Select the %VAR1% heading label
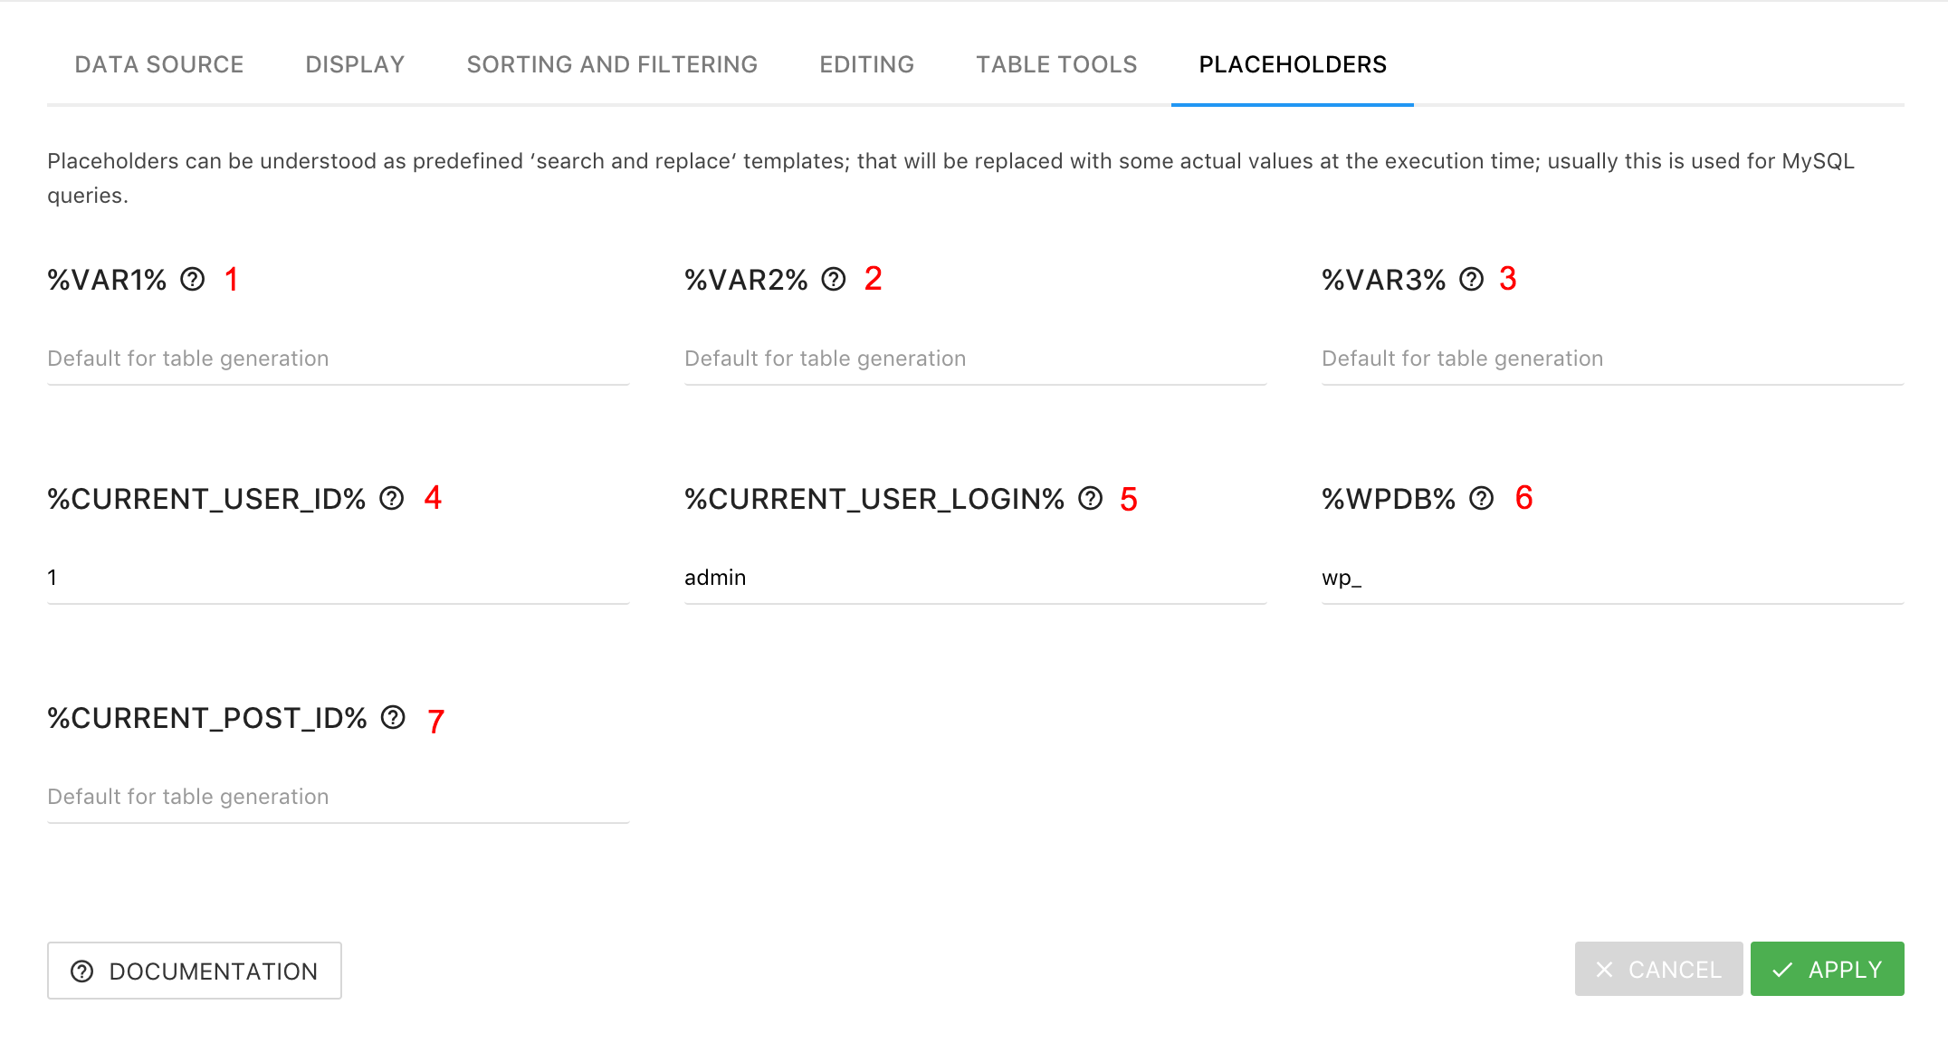1948x1043 pixels. (107, 280)
